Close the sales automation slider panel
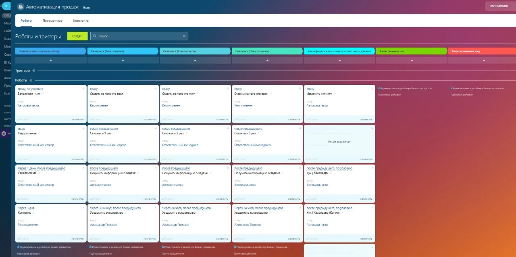The image size is (516, 257). [x=6, y=6]
